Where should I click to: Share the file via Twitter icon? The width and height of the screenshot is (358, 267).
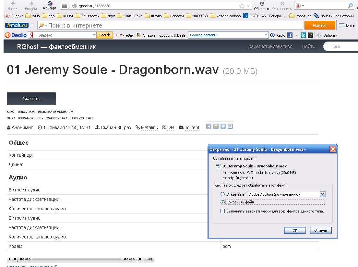click(x=223, y=127)
